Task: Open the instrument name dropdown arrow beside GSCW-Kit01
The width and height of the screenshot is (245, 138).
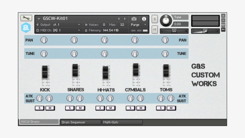Action: (x=39, y=19)
